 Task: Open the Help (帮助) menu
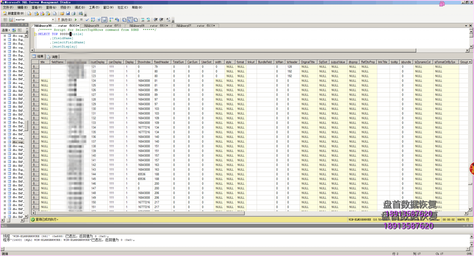tap(137, 7)
